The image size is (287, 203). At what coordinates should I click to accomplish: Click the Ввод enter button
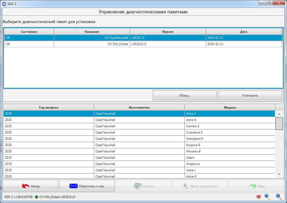pyautogui.click(x=256, y=186)
